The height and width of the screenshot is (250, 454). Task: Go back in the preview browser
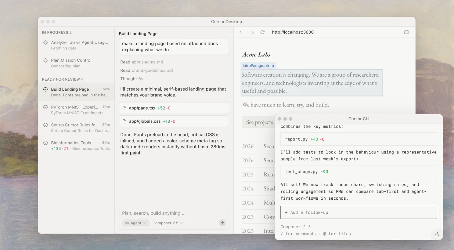[241, 32]
